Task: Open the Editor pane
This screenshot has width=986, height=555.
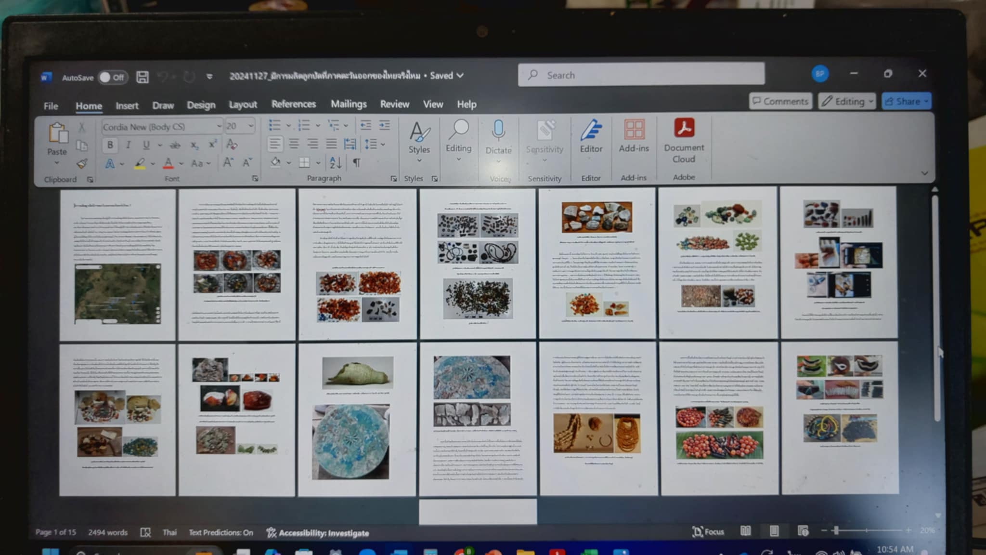Action: click(591, 137)
